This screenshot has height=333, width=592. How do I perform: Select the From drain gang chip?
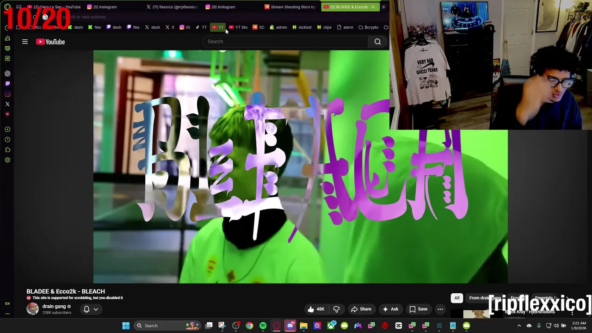(x=485, y=298)
